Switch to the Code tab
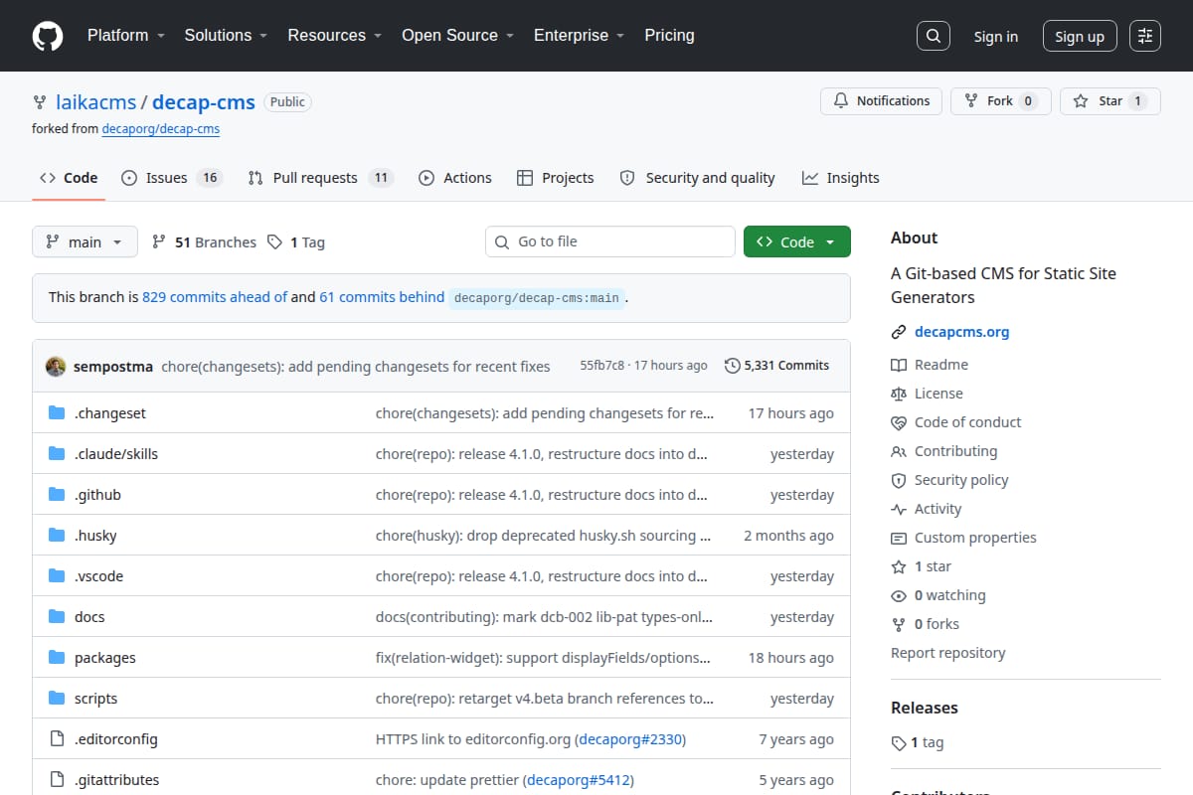The image size is (1193, 795). pos(69,178)
